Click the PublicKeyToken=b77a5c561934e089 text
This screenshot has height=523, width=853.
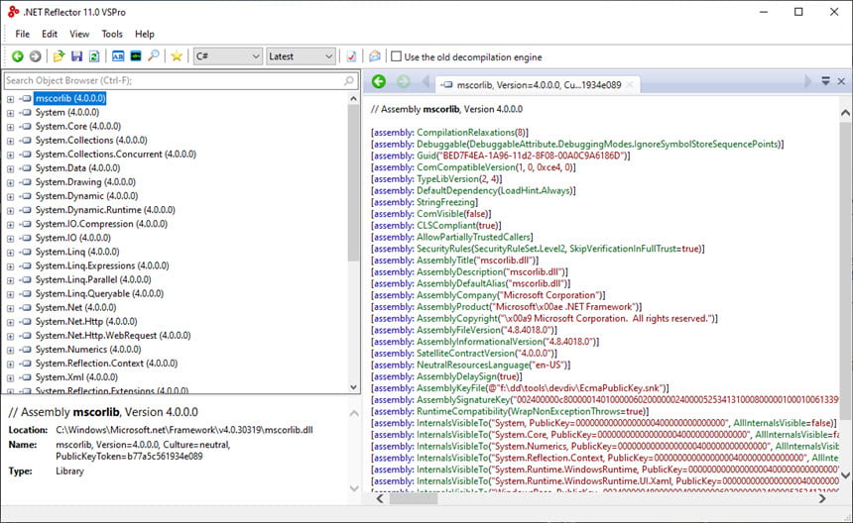(129, 457)
